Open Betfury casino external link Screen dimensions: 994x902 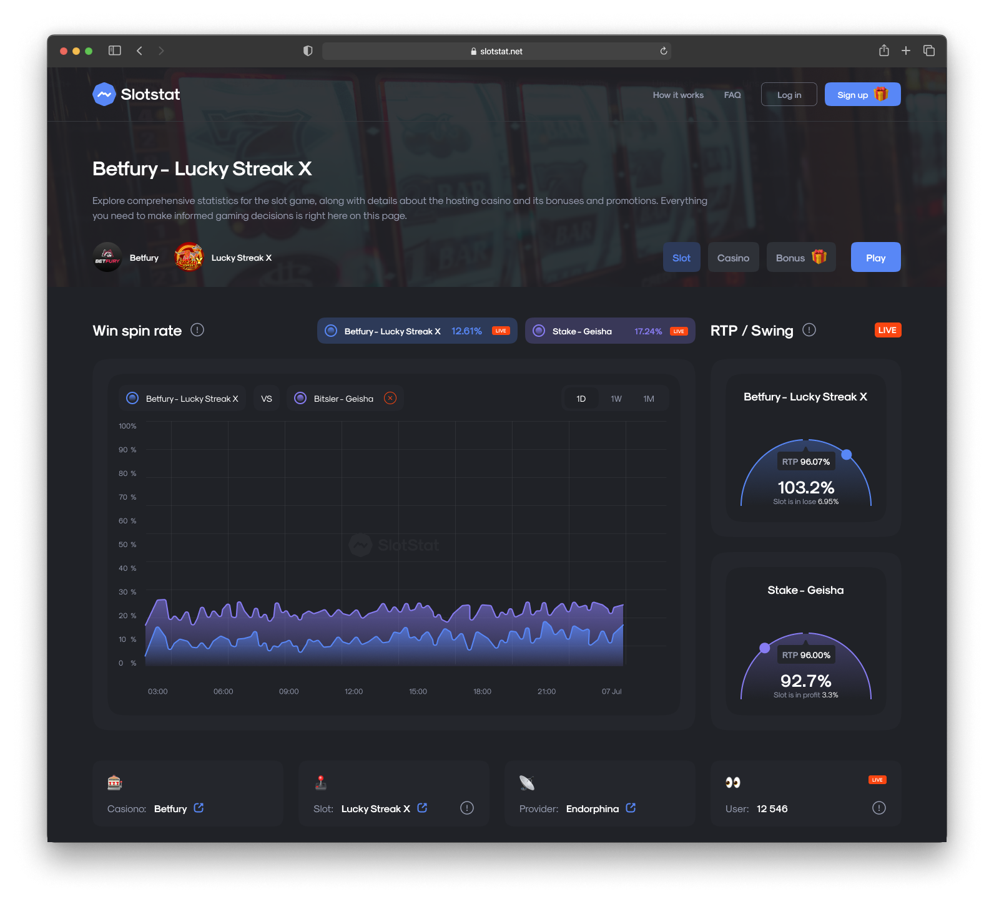(199, 808)
